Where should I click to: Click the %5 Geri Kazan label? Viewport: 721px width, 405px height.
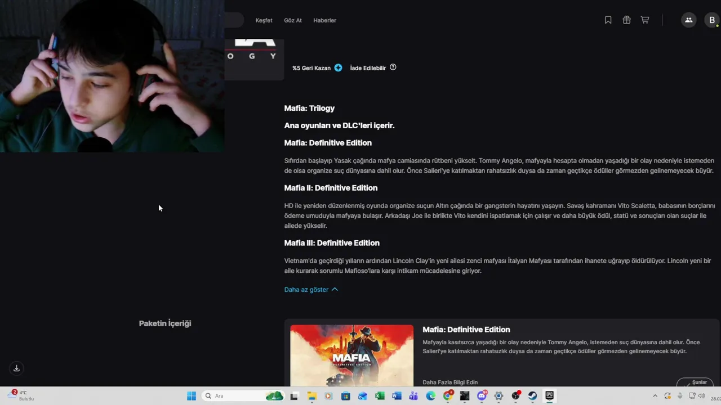311,68
